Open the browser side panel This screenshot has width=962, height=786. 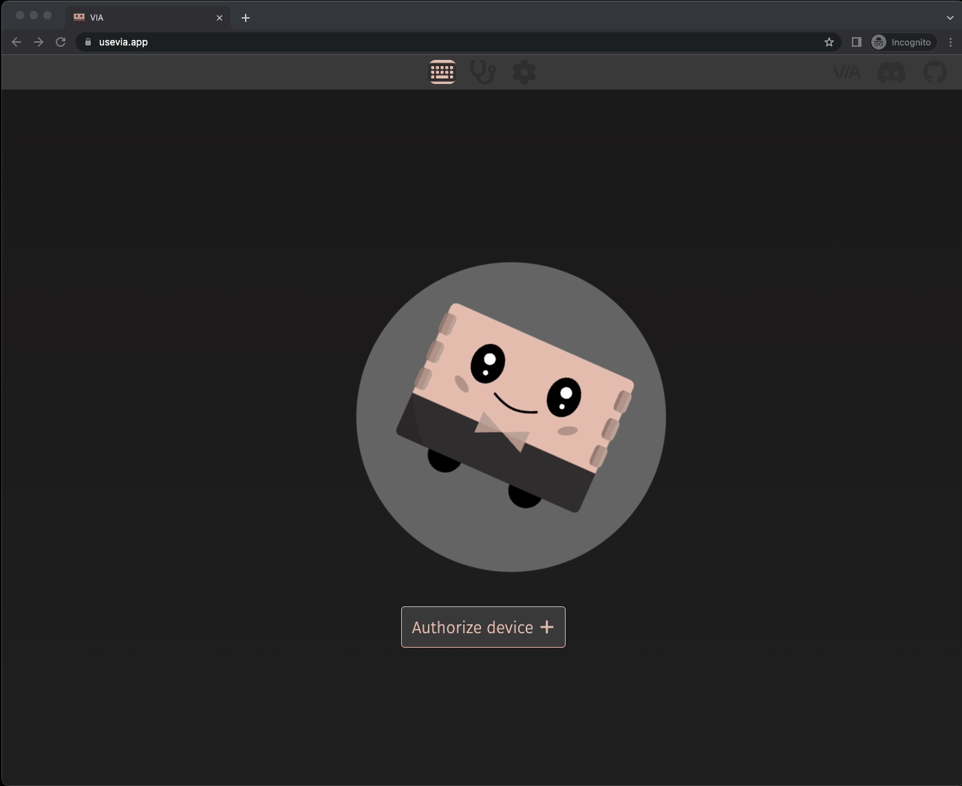pyautogui.click(x=856, y=42)
